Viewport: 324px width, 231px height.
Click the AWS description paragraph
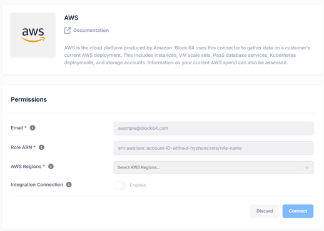(187, 55)
